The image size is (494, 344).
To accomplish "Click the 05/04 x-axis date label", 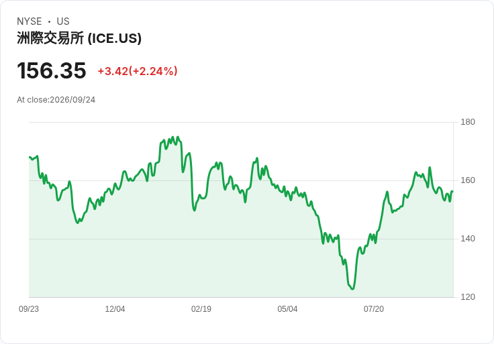I will click(287, 309).
